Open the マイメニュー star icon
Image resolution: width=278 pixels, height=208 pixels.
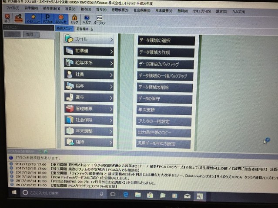[33, 19]
